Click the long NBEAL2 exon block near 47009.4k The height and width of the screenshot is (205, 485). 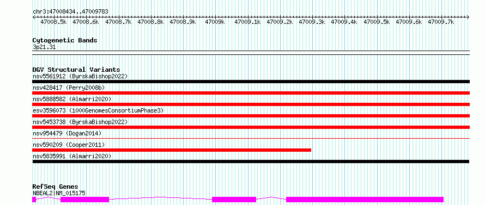click(365, 200)
